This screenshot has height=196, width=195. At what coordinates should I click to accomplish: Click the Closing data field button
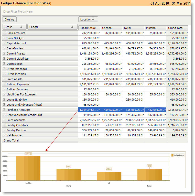[x=9, y=19]
